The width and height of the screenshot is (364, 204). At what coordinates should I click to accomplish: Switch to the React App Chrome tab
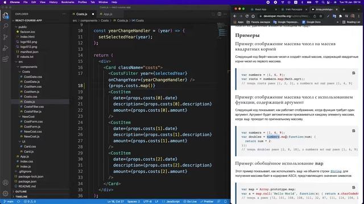pyautogui.click(x=260, y=10)
